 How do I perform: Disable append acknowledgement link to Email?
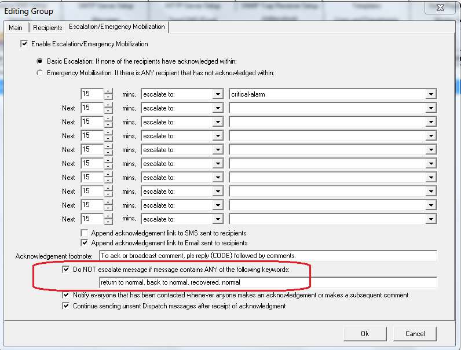[x=85, y=243]
